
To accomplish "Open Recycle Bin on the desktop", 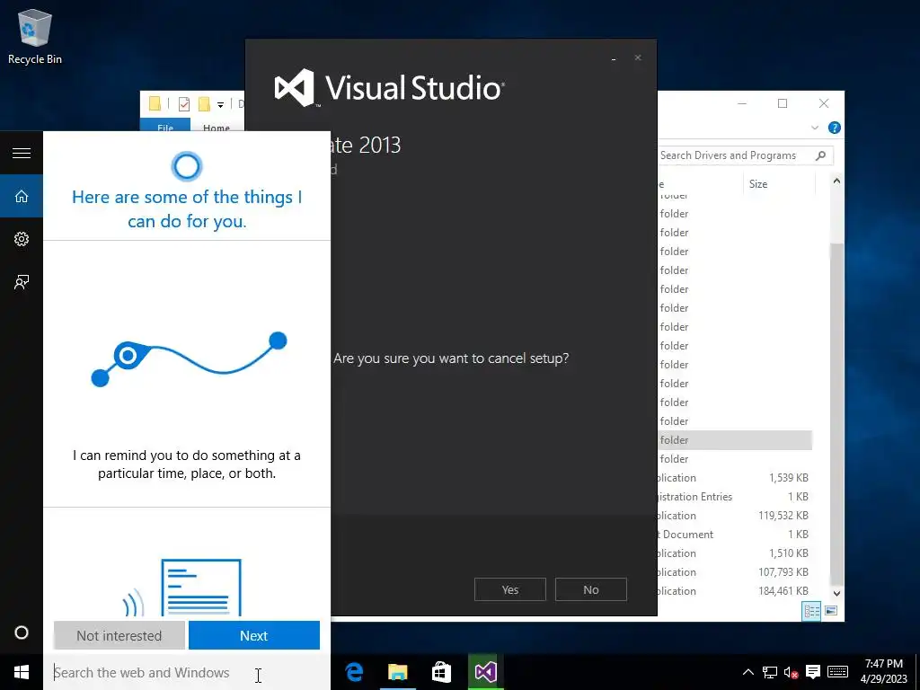I will (x=35, y=36).
